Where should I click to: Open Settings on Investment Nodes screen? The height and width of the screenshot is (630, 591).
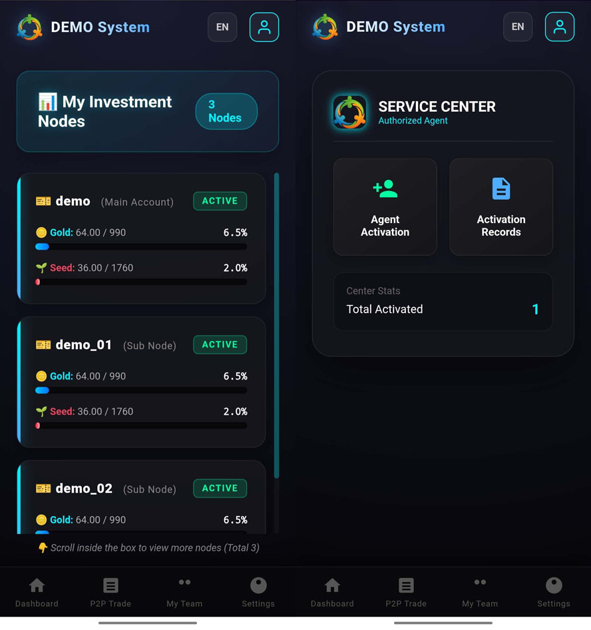click(258, 591)
